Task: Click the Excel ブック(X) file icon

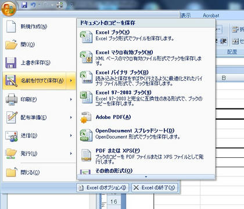Action: pyautogui.click(x=87, y=37)
